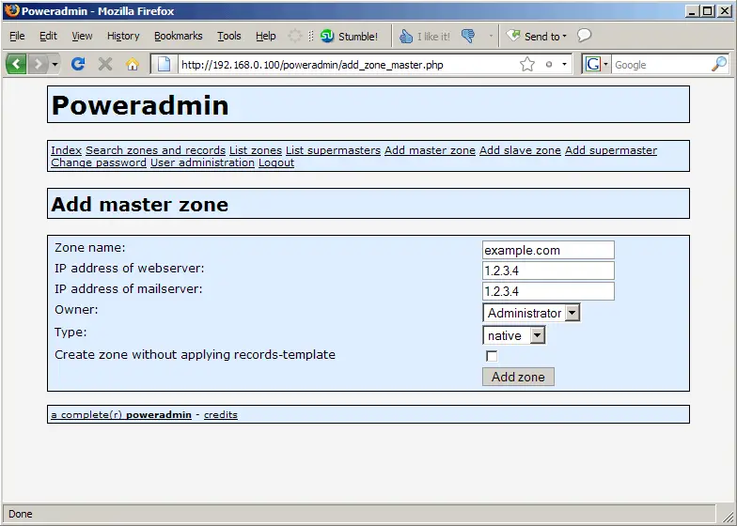Screen dimensions: 737x526
Task: Open the List supermasters link
Action: (x=333, y=150)
